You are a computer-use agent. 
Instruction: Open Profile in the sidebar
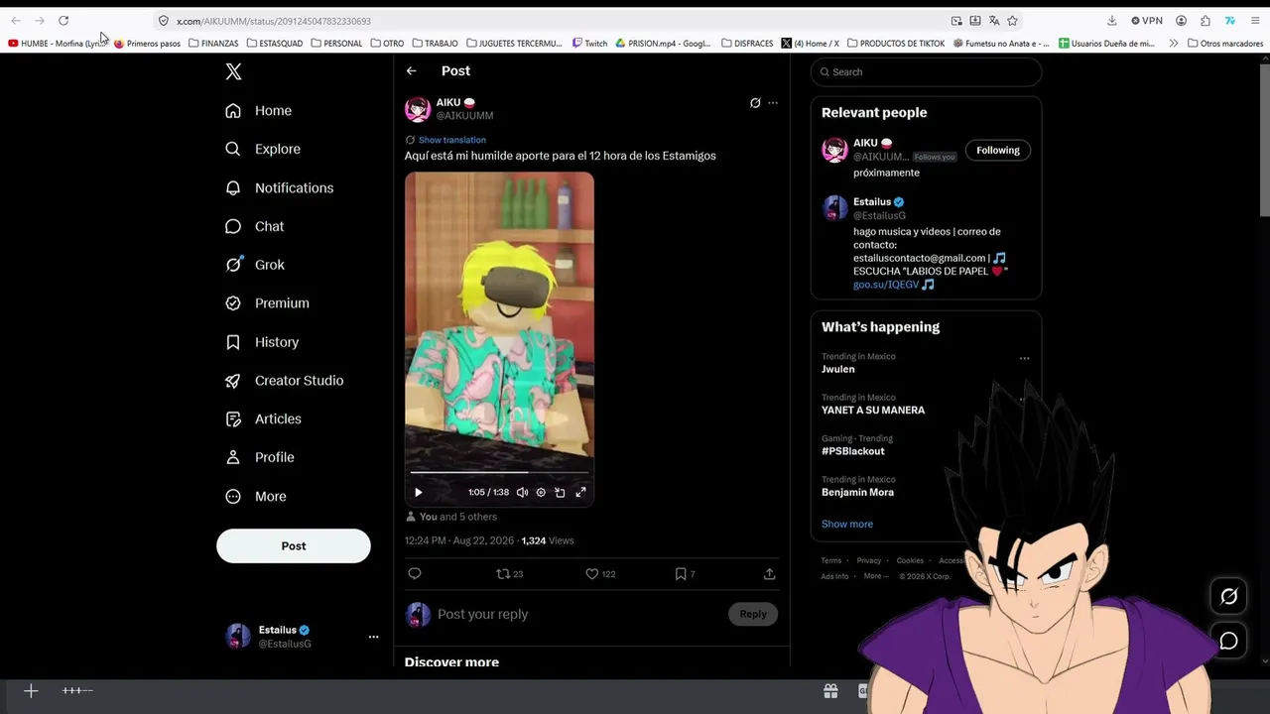[x=260, y=457]
